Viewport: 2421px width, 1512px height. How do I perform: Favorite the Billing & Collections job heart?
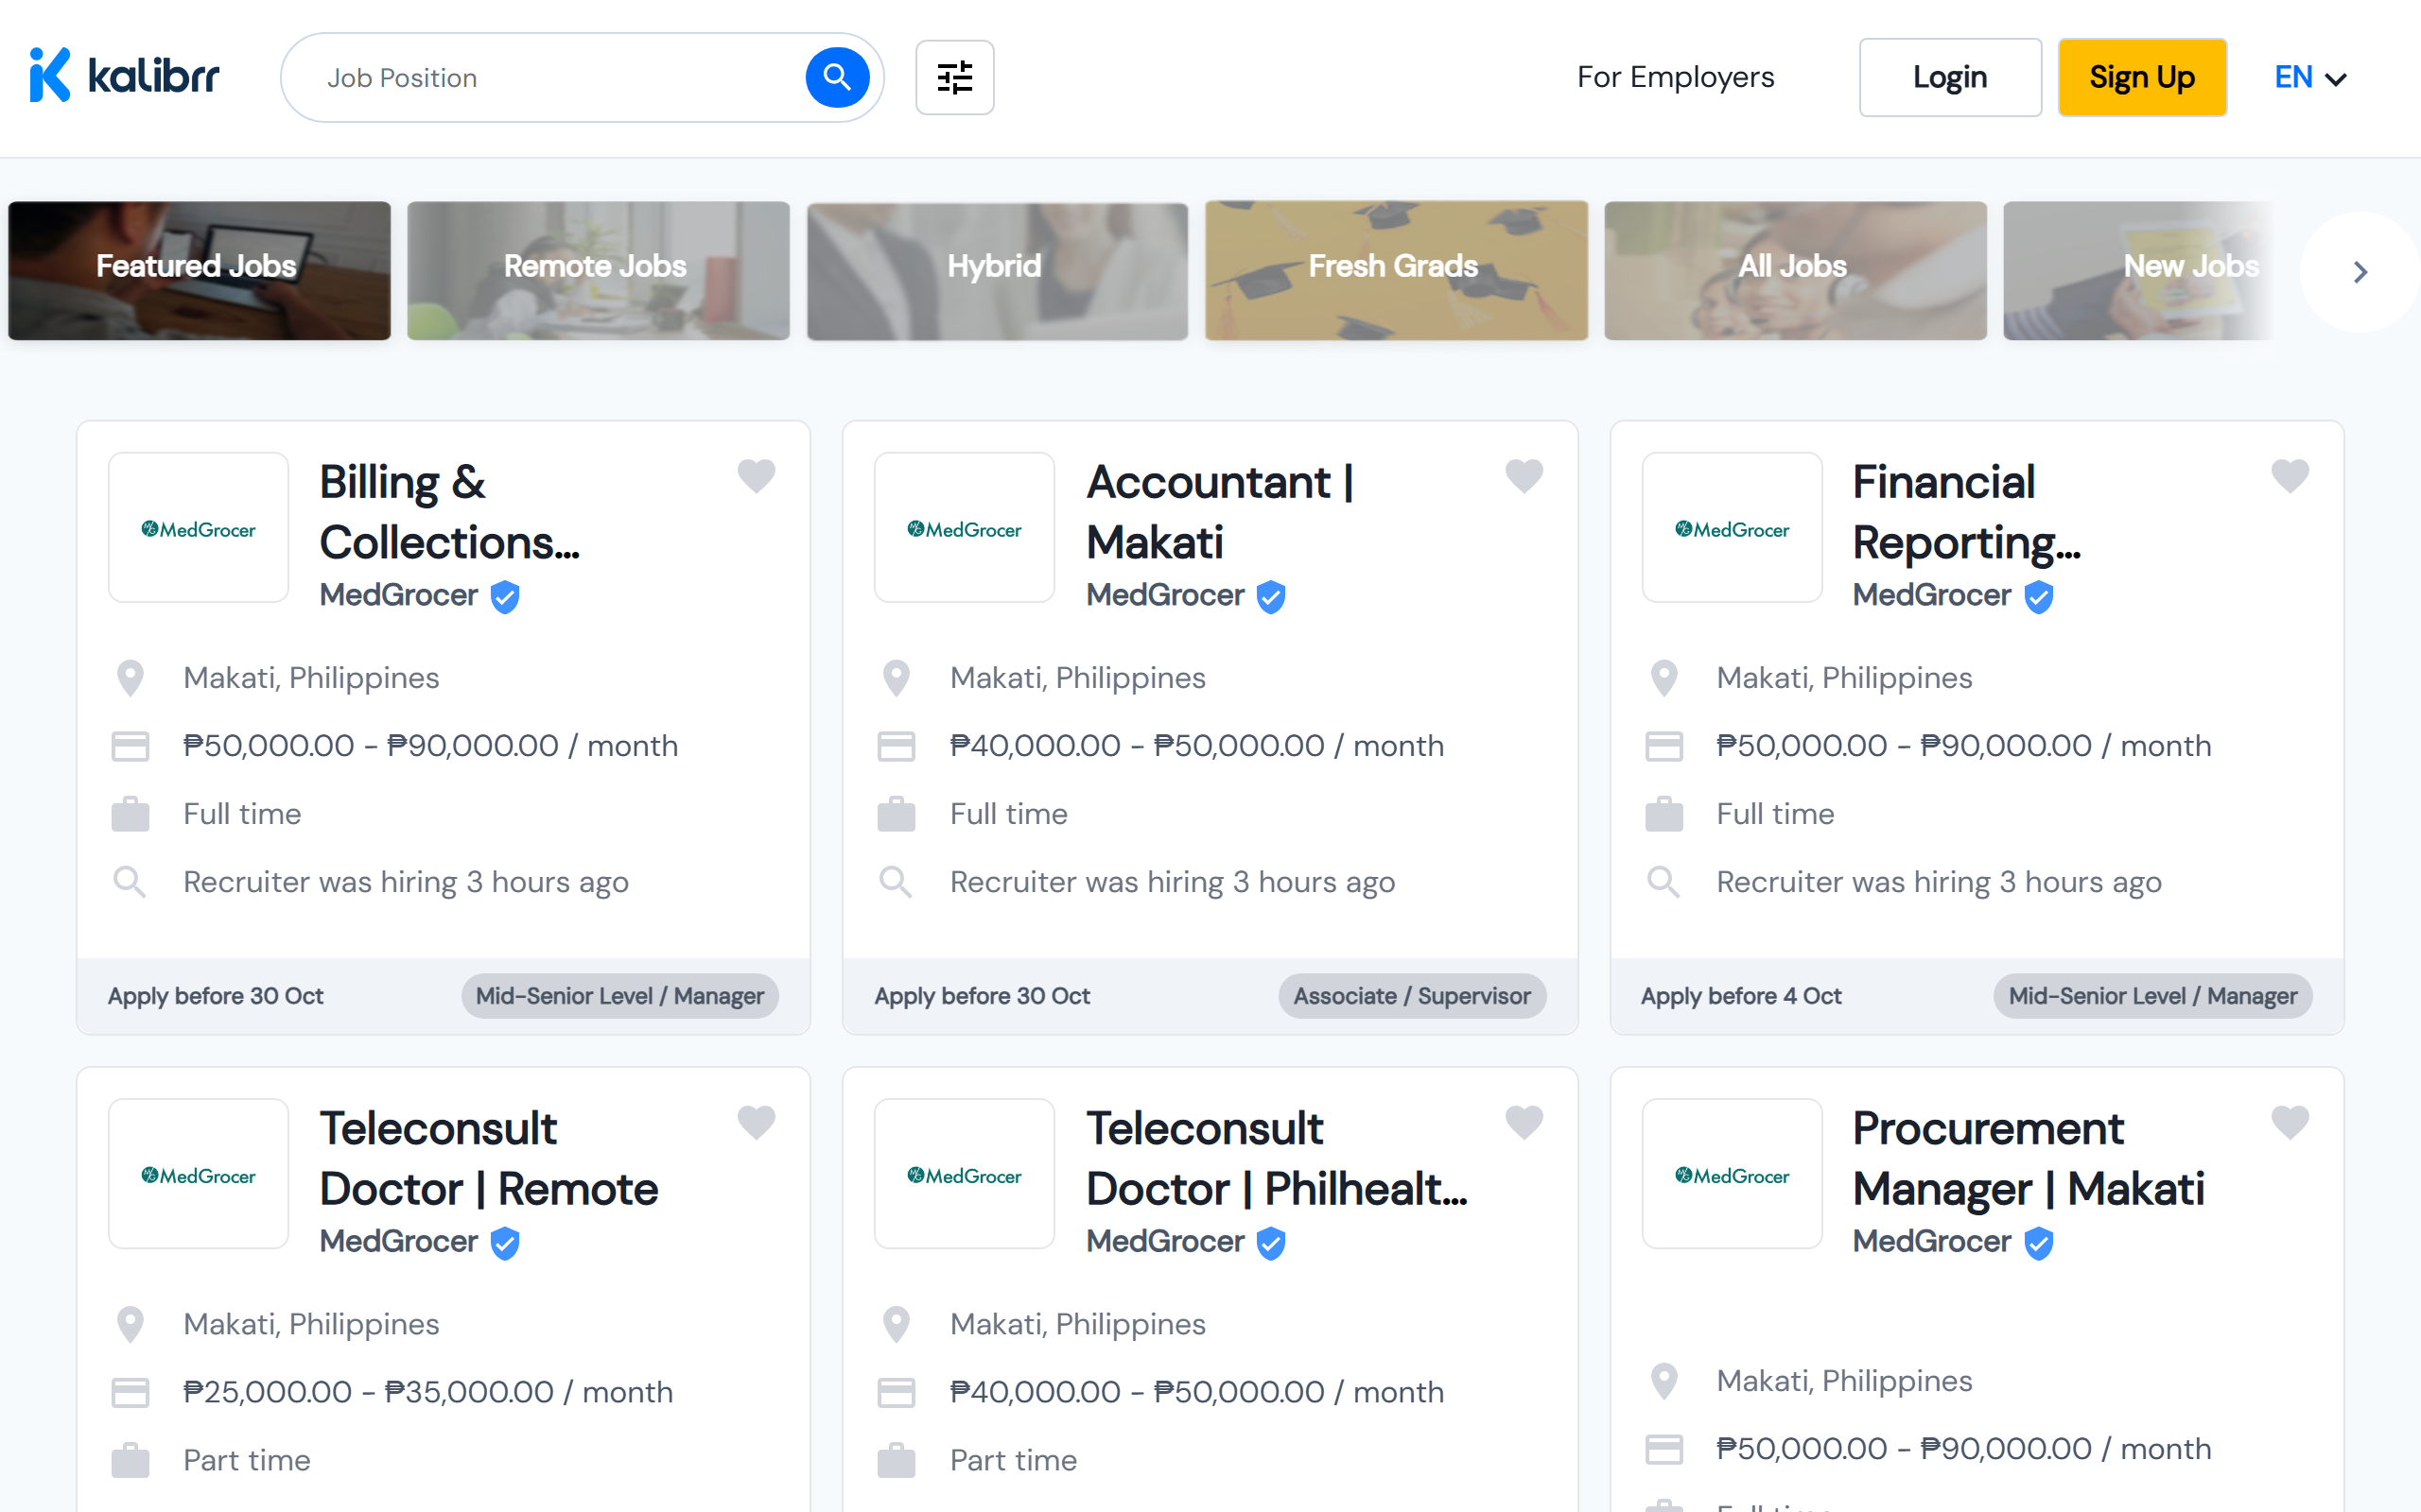pyautogui.click(x=757, y=475)
